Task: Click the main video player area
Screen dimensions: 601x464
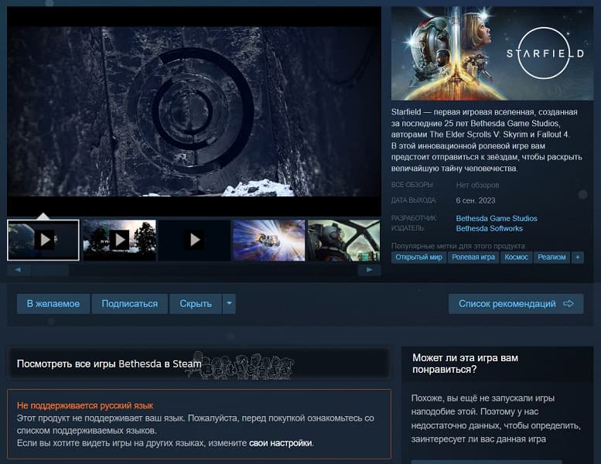Action: click(194, 111)
